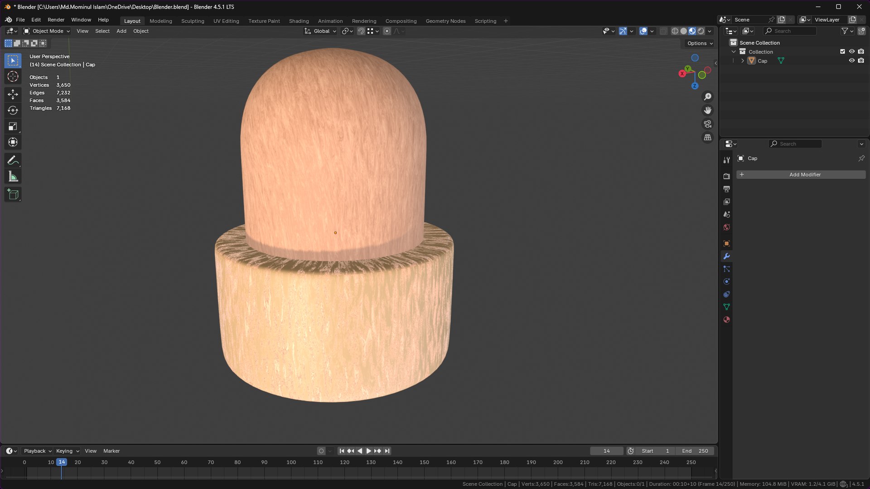Open timeline Keying dropdown
This screenshot has width=870, height=489.
click(x=68, y=451)
